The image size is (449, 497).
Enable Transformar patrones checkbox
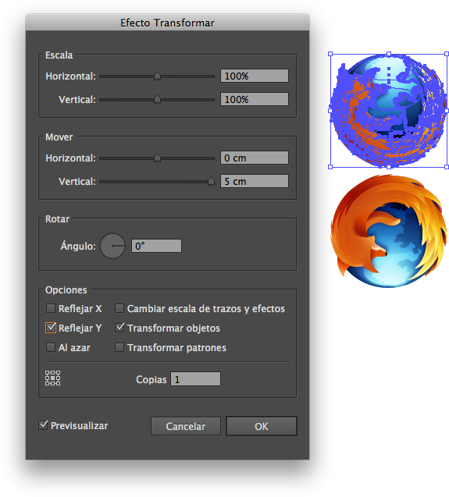[119, 347]
